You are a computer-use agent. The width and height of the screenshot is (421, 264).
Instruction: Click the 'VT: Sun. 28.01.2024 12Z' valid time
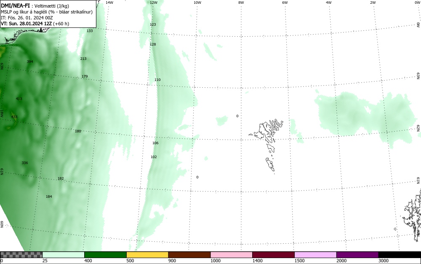pyautogui.click(x=26, y=24)
